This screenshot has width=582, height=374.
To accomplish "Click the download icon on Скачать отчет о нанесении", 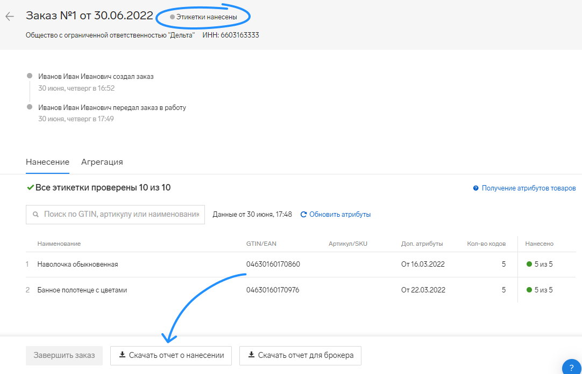I will (x=122, y=355).
